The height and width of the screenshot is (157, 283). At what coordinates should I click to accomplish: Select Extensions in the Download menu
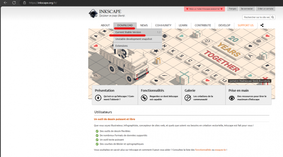pyautogui.click(x=122, y=46)
